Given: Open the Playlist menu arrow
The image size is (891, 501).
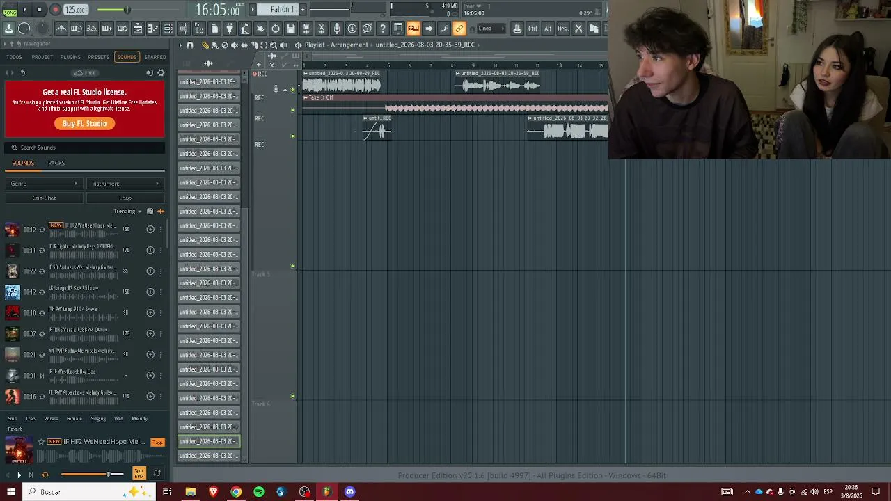Looking at the screenshot, I should pyautogui.click(x=180, y=45).
